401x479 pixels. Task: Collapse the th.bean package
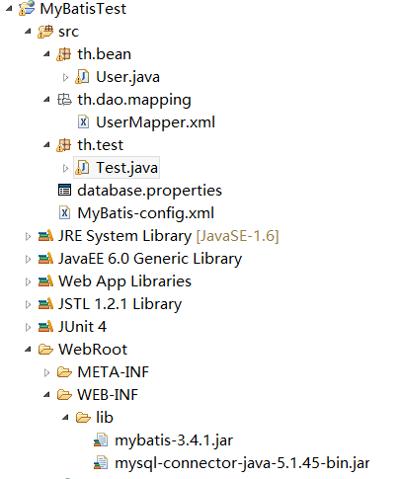pyautogui.click(x=46, y=54)
